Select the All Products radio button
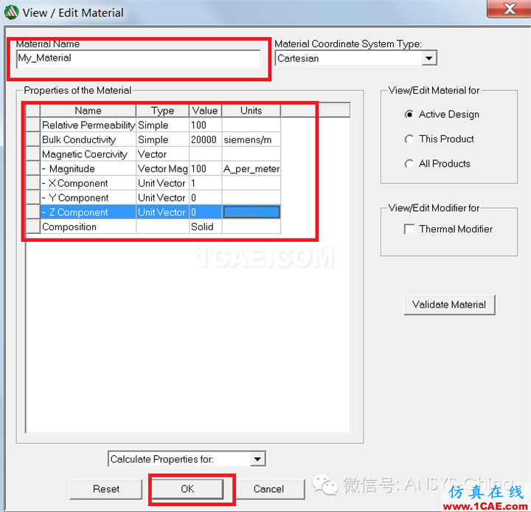 pyautogui.click(x=409, y=164)
